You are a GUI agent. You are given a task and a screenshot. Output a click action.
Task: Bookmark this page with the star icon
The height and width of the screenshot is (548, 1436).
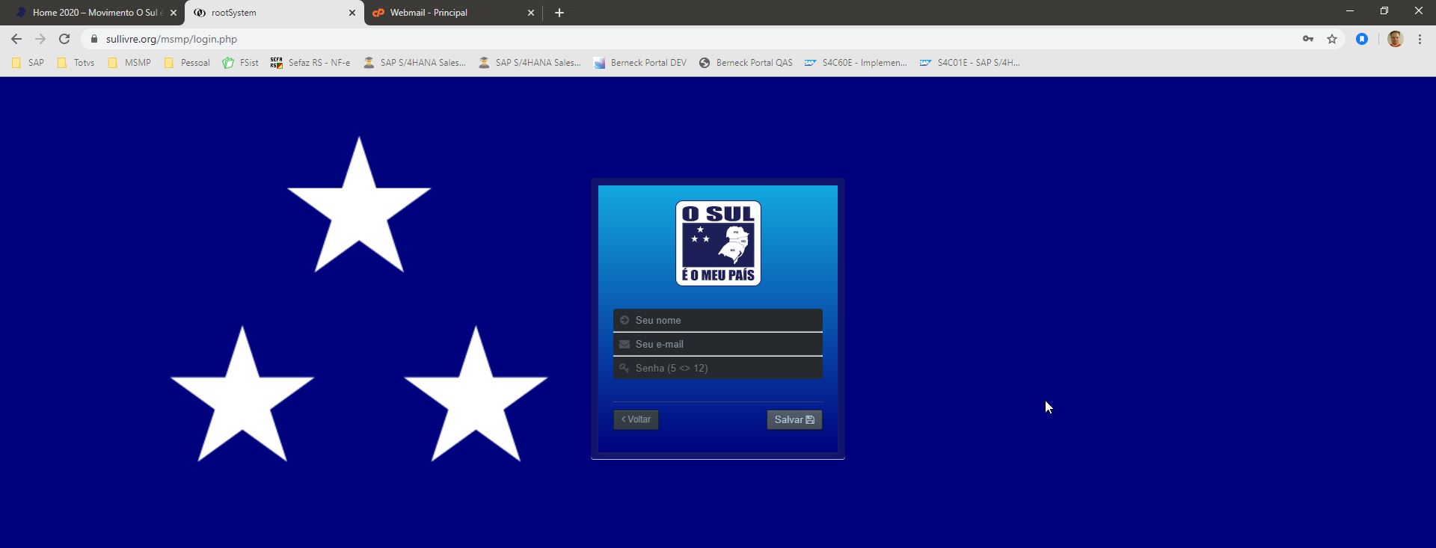tap(1332, 39)
